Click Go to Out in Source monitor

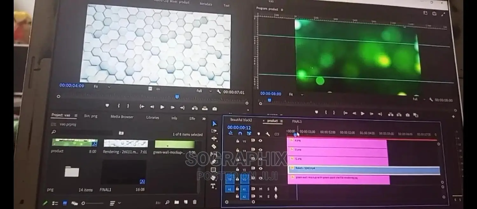[182, 108]
